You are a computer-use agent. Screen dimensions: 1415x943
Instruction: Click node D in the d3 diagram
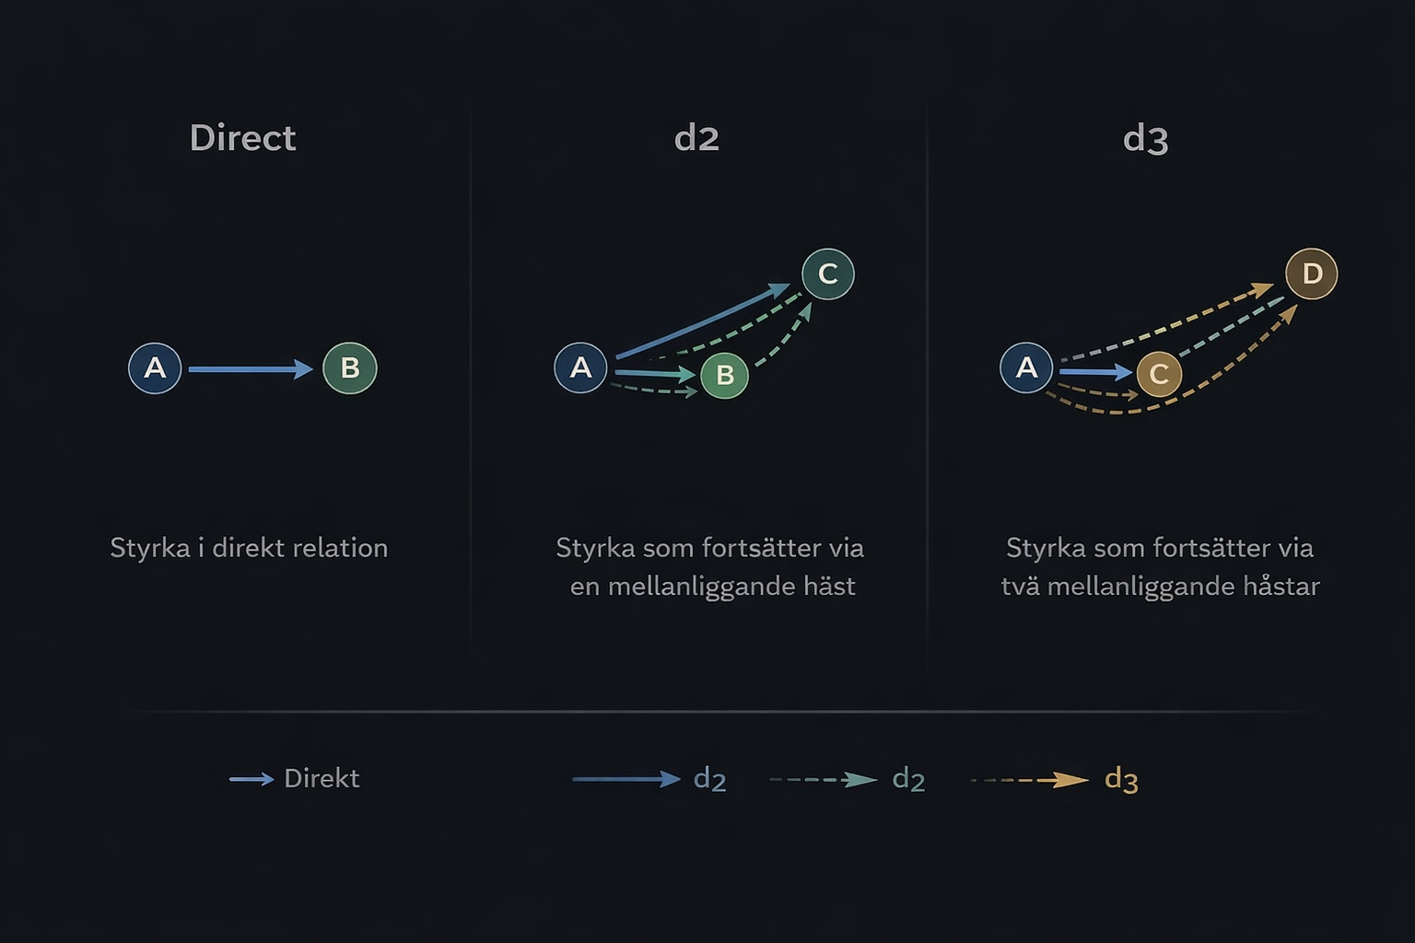pos(1312,274)
